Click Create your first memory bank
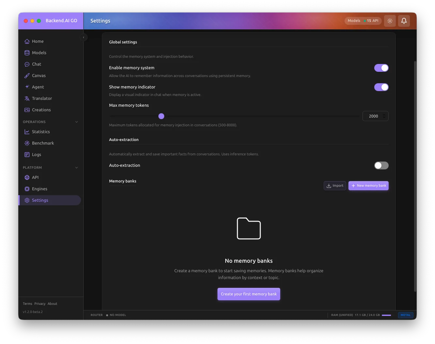 249,294
